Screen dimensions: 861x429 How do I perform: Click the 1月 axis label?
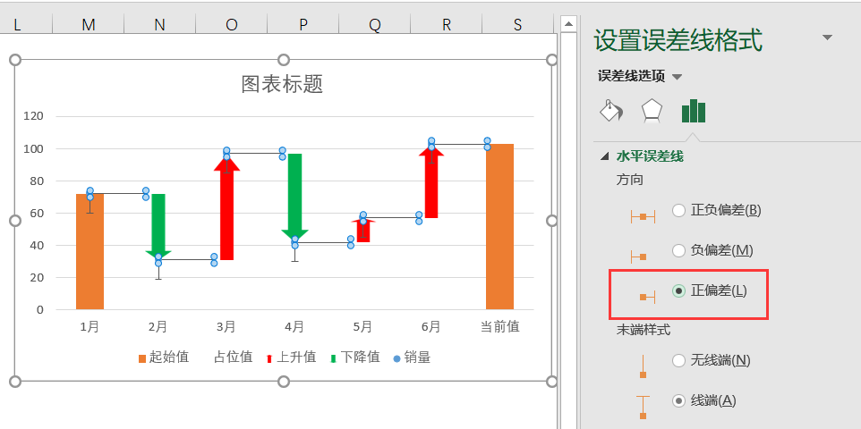[90, 327]
